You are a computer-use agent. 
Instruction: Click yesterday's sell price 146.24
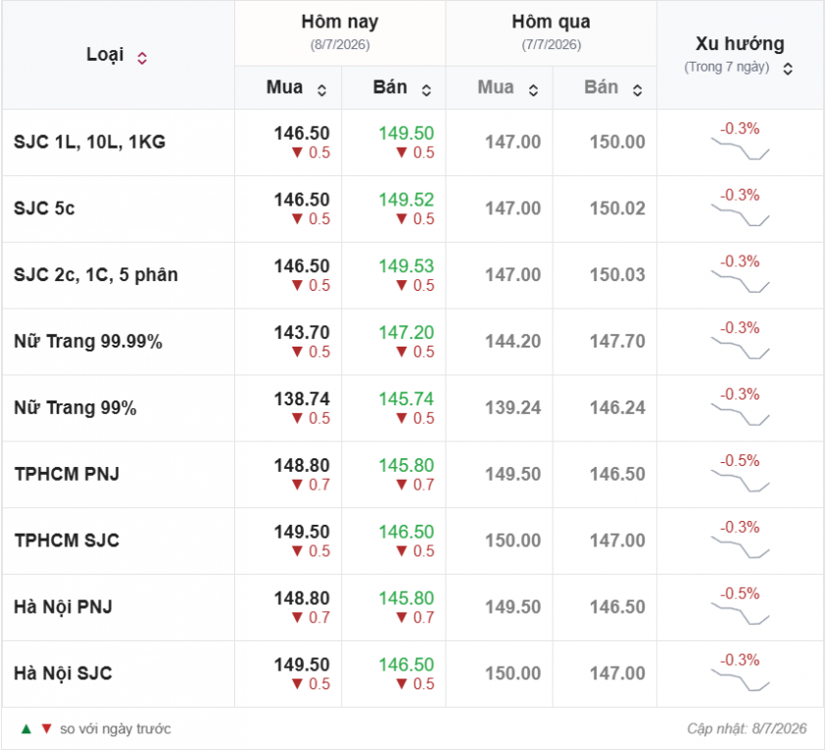[x=617, y=407]
